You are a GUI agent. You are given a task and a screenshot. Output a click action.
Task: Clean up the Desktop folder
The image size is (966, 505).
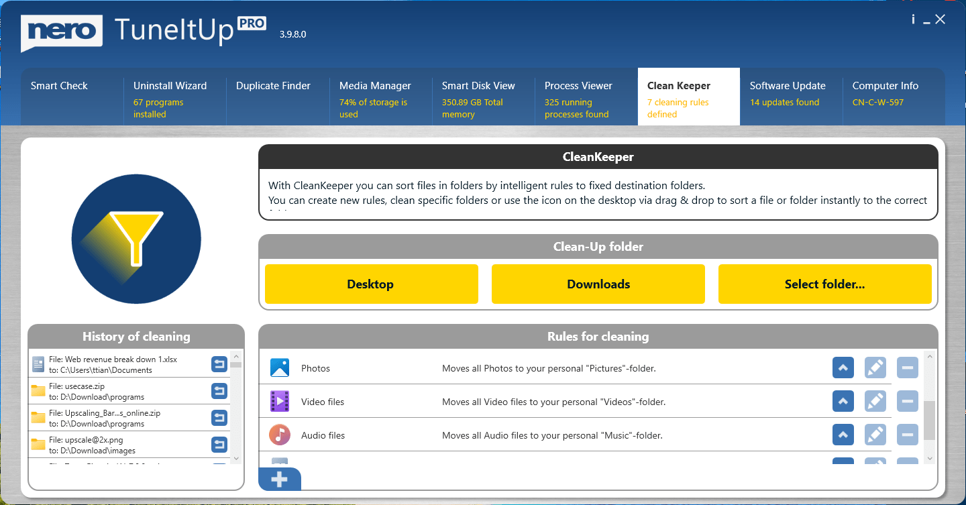pos(371,284)
